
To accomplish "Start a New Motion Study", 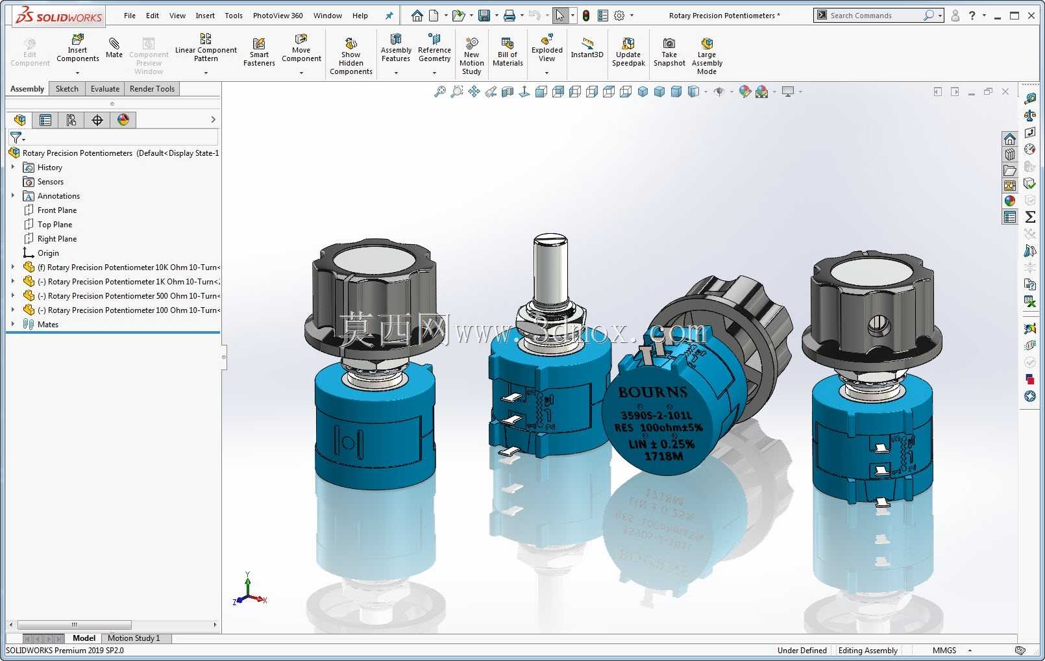I will (472, 56).
